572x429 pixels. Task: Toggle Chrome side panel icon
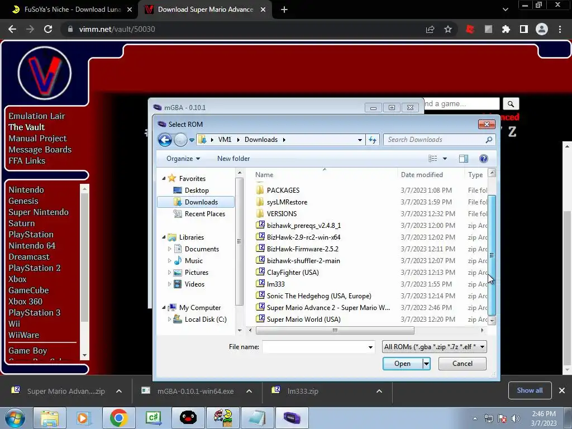point(524,29)
